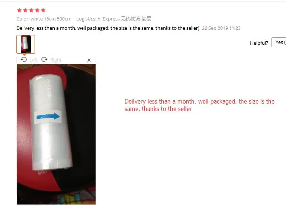Click the "Color: white 15cm 500cm" text
Screen dimensions: 286x206
(x=44, y=19)
